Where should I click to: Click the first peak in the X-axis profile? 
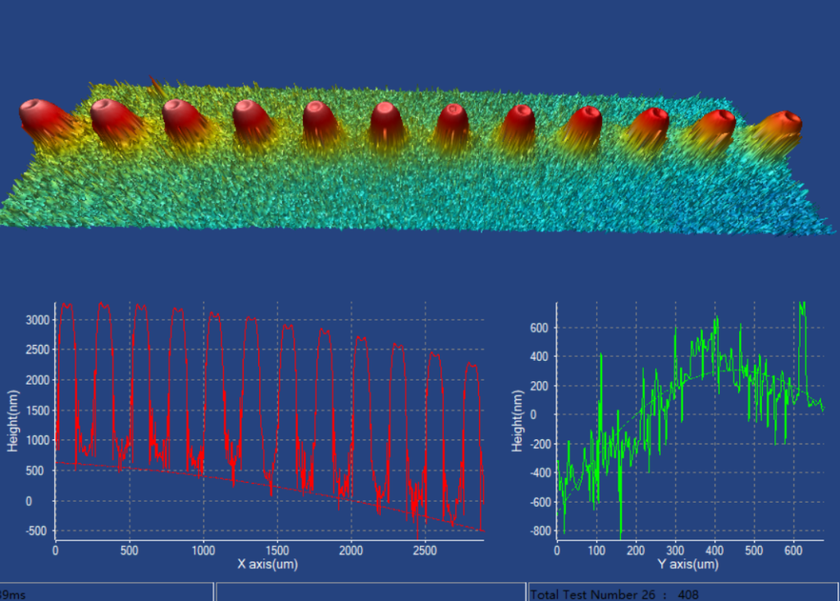(66, 305)
